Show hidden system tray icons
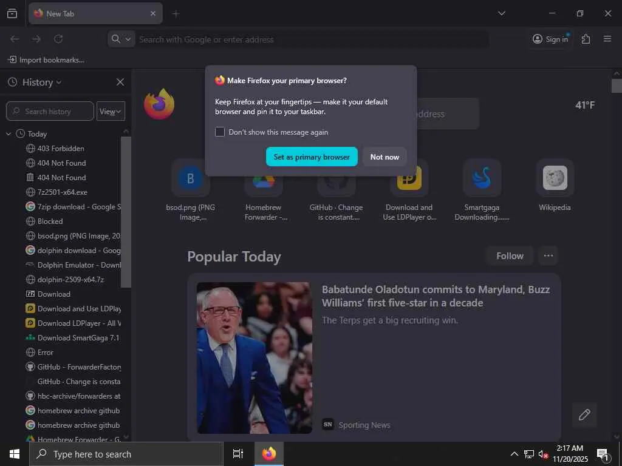Screen dimensions: 622x466 click(514, 454)
